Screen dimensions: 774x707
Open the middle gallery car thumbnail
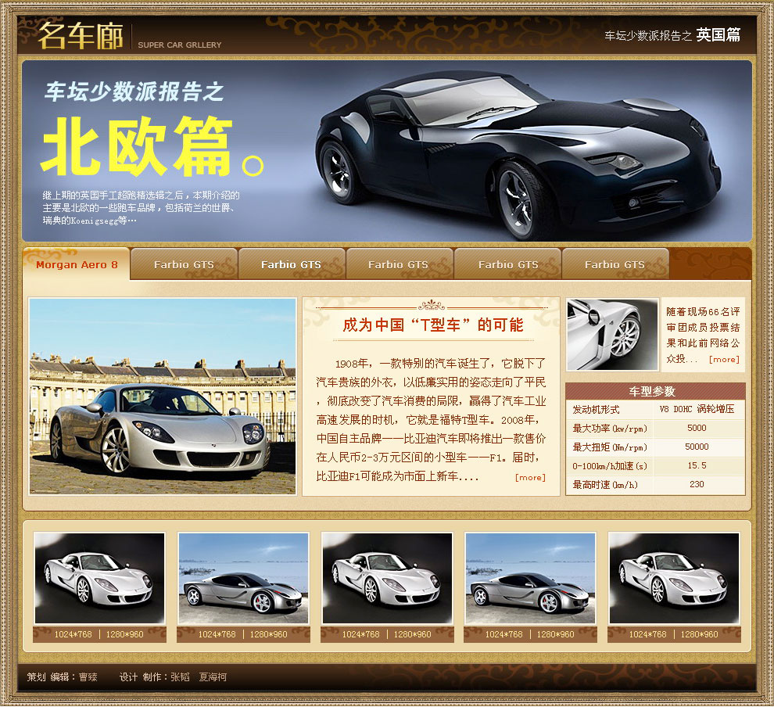click(x=387, y=579)
